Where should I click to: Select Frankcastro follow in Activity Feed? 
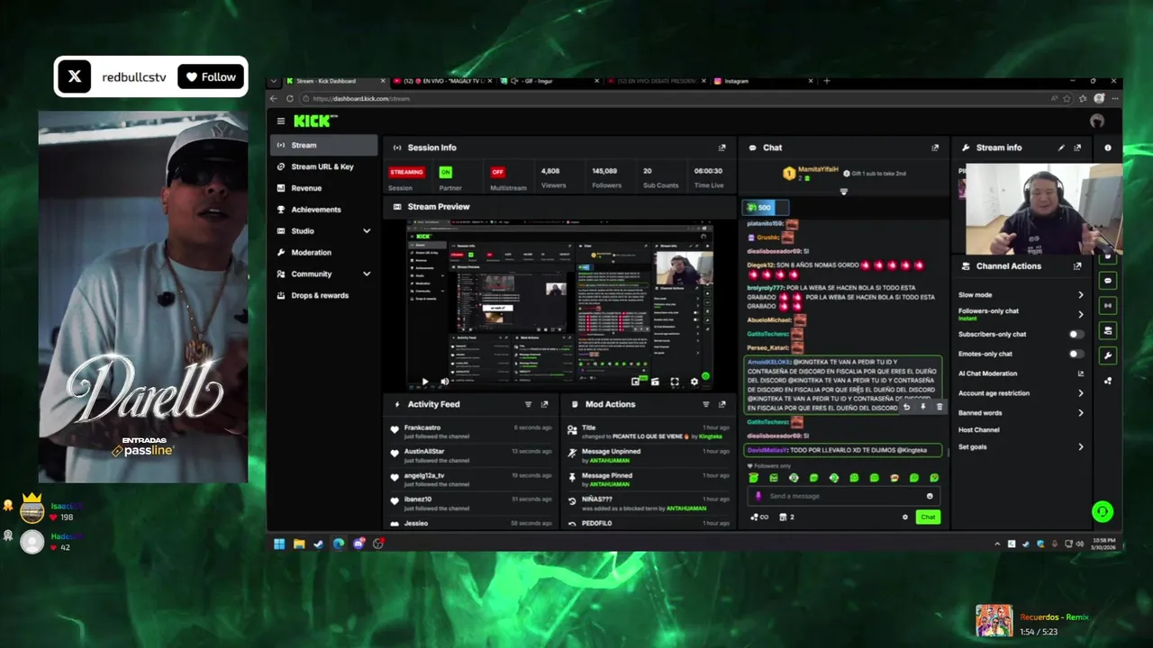[471, 430]
